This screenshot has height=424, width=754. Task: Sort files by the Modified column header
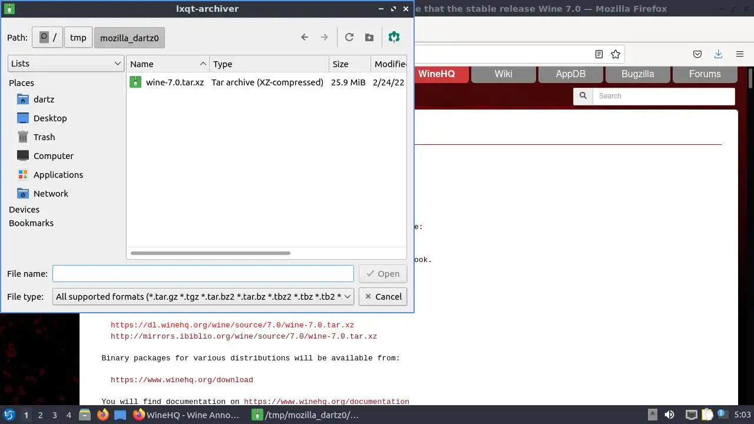[389, 64]
